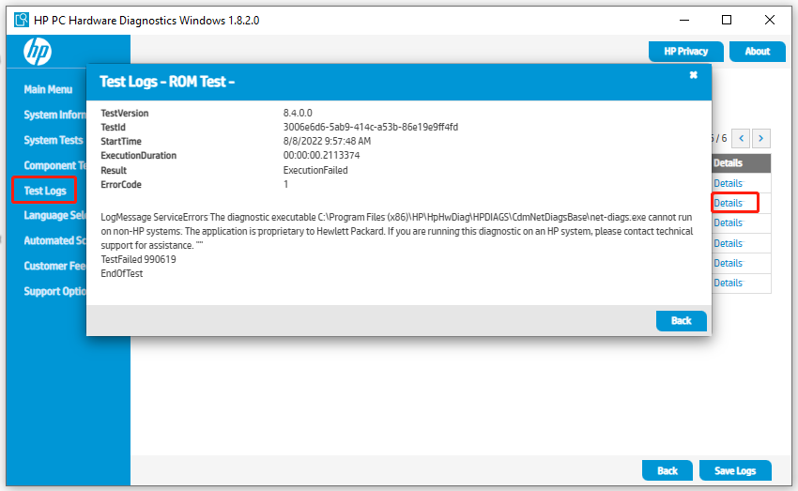Go to next page of test logs
The width and height of the screenshot is (798, 491).
(760, 138)
